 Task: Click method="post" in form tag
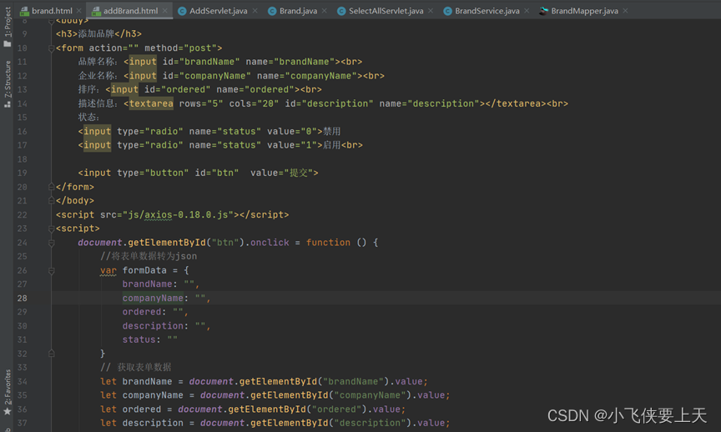click(x=180, y=48)
